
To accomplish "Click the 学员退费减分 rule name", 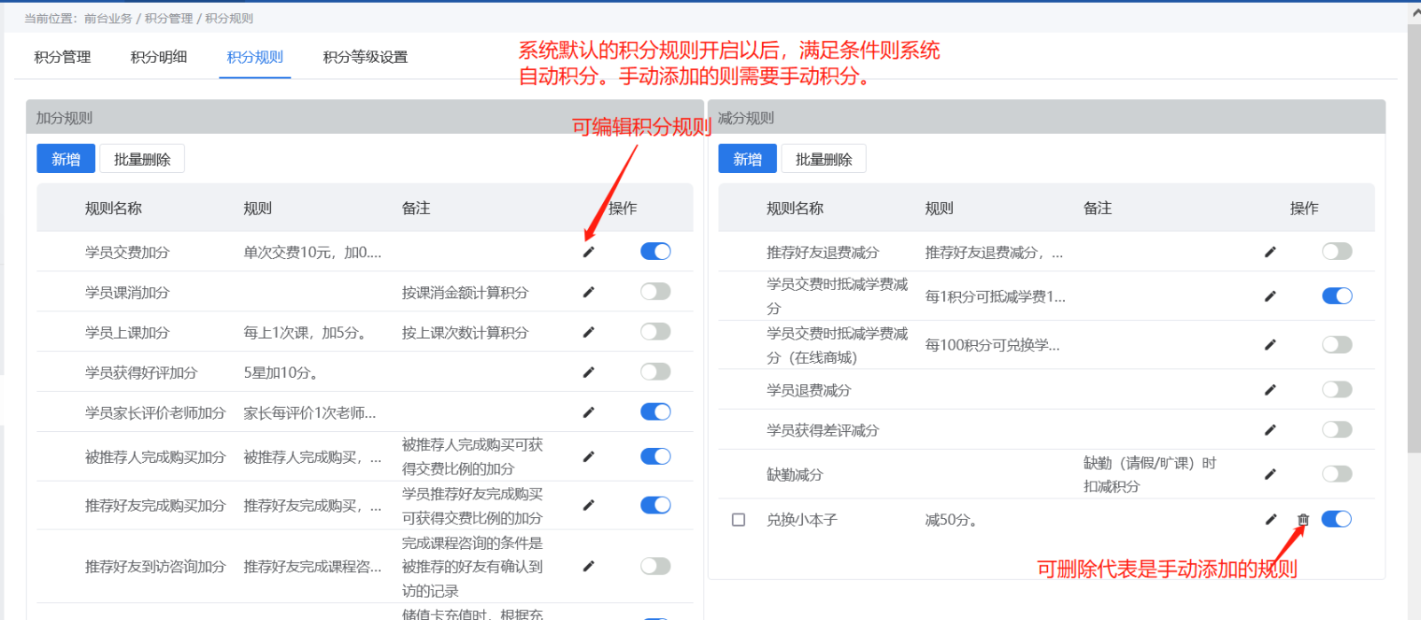I will pos(809,390).
